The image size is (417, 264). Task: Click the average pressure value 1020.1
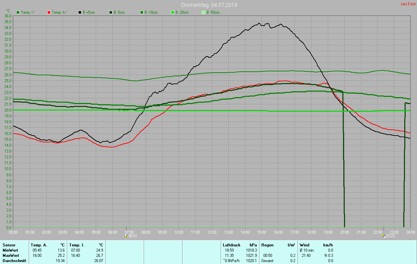pos(252,261)
